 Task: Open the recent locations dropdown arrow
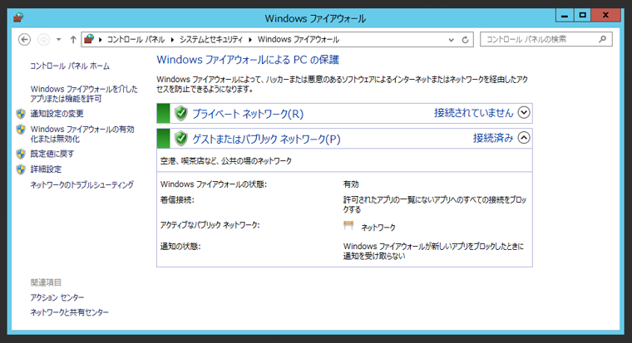point(59,40)
